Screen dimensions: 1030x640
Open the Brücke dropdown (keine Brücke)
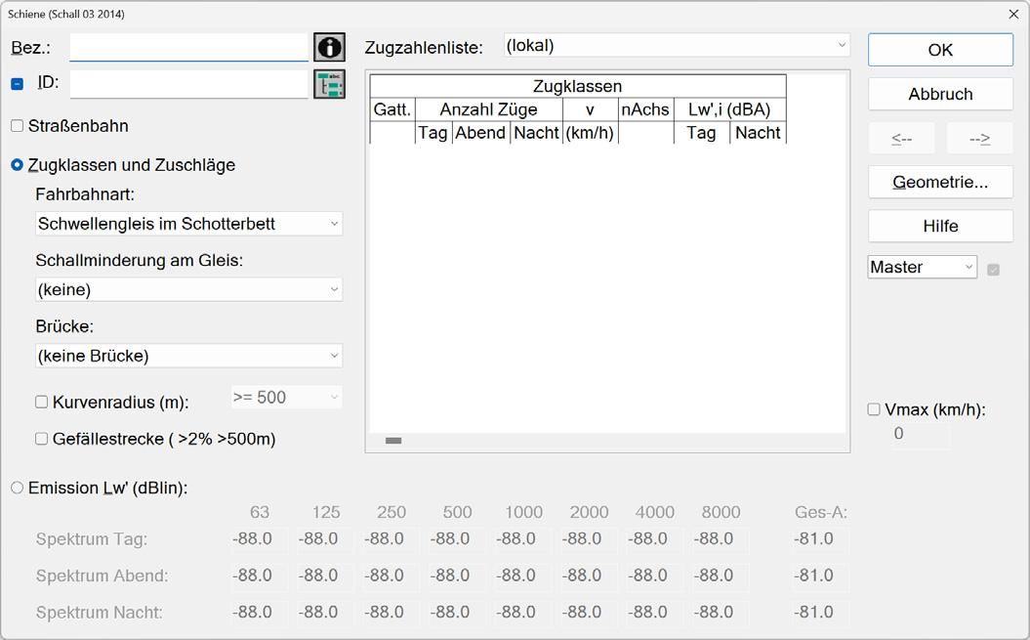[x=188, y=356]
